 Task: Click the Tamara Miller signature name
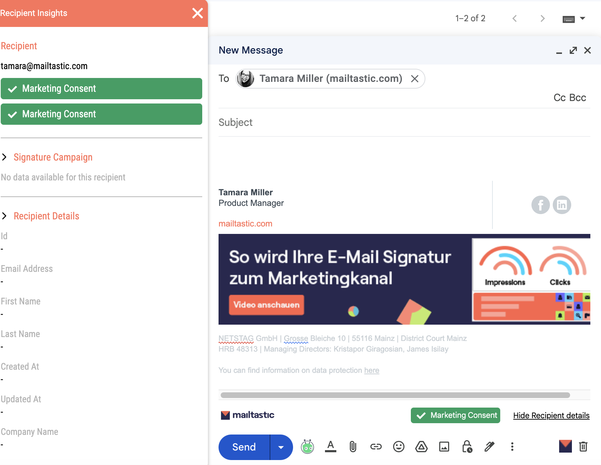click(246, 192)
